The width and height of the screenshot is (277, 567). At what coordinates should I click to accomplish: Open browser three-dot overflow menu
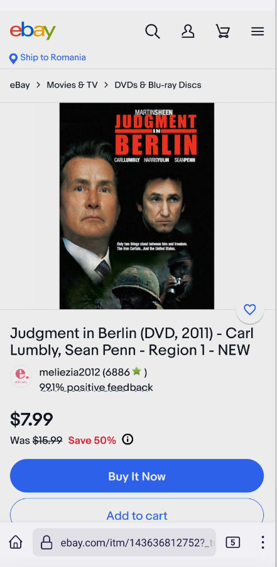pos(263,542)
